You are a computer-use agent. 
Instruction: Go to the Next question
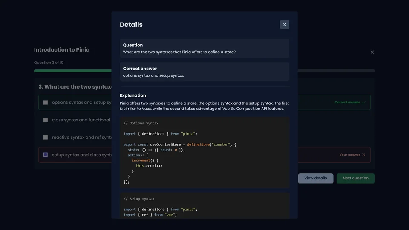pyautogui.click(x=355, y=178)
